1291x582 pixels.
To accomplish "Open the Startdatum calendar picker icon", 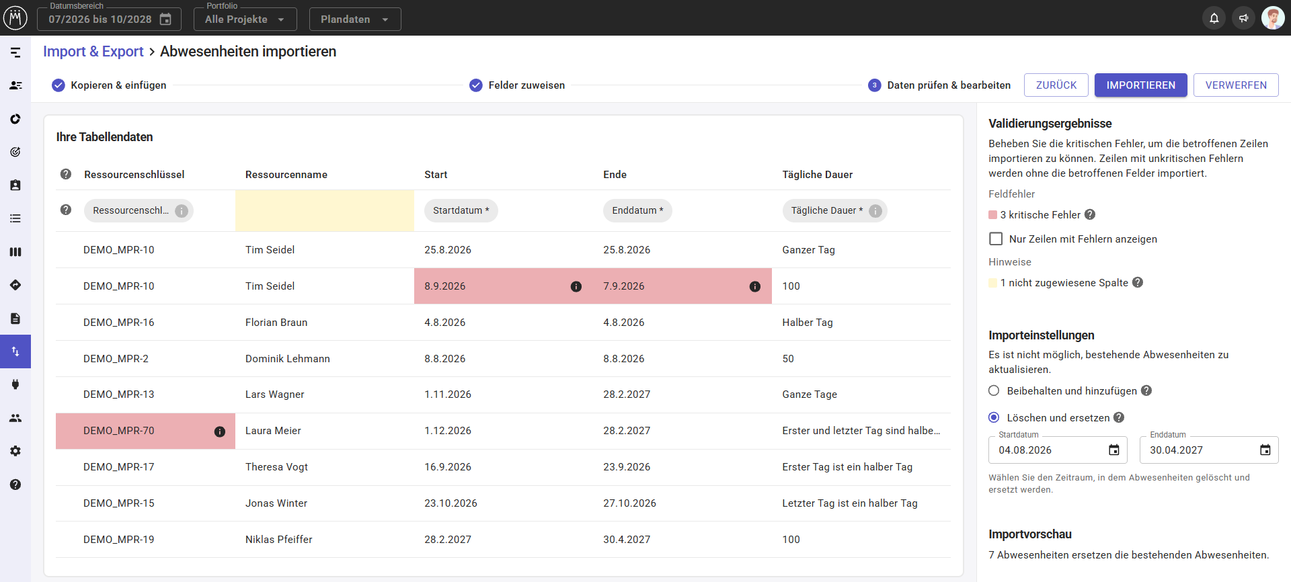I will pyautogui.click(x=1114, y=450).
